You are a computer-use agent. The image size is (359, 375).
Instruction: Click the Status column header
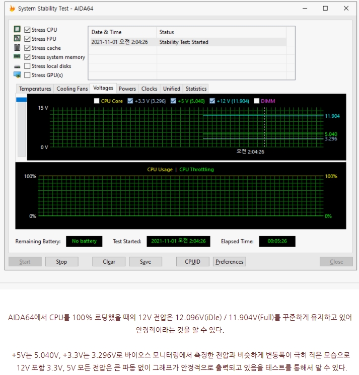[221, 32]
